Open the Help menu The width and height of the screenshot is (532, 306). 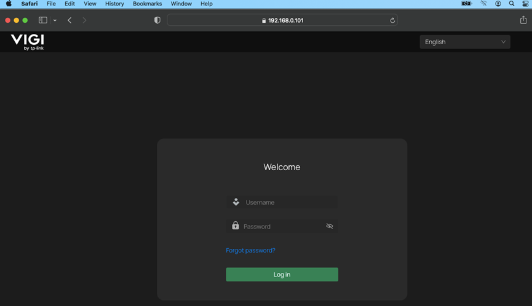206,4
